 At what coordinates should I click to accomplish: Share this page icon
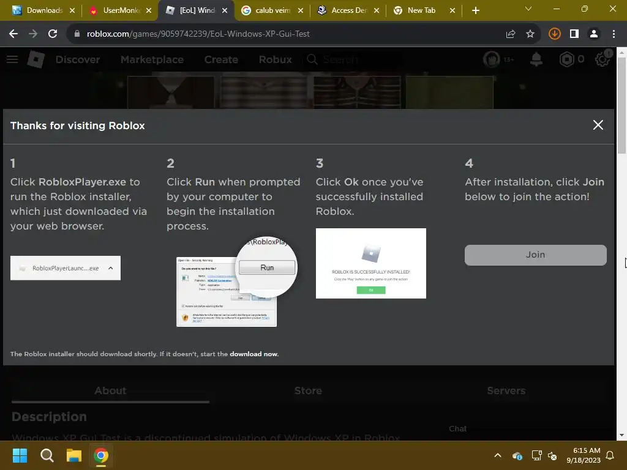click(511, 34)
